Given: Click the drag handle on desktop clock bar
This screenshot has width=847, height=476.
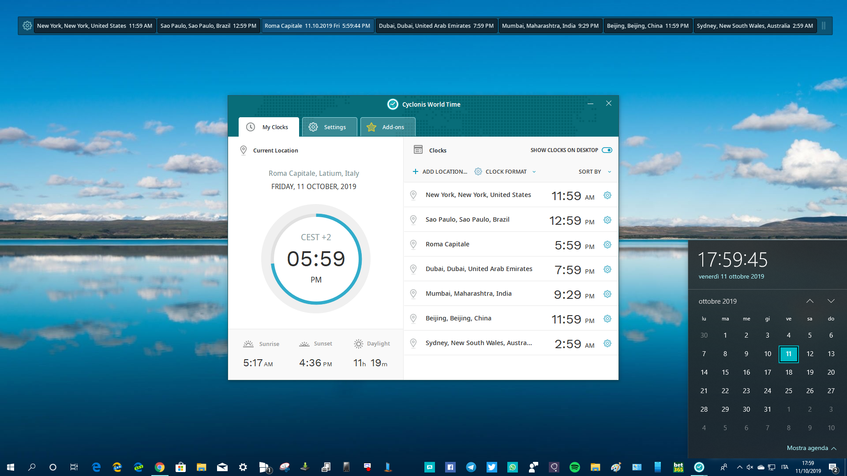Looking at the screenshot, I should [823, 26].
